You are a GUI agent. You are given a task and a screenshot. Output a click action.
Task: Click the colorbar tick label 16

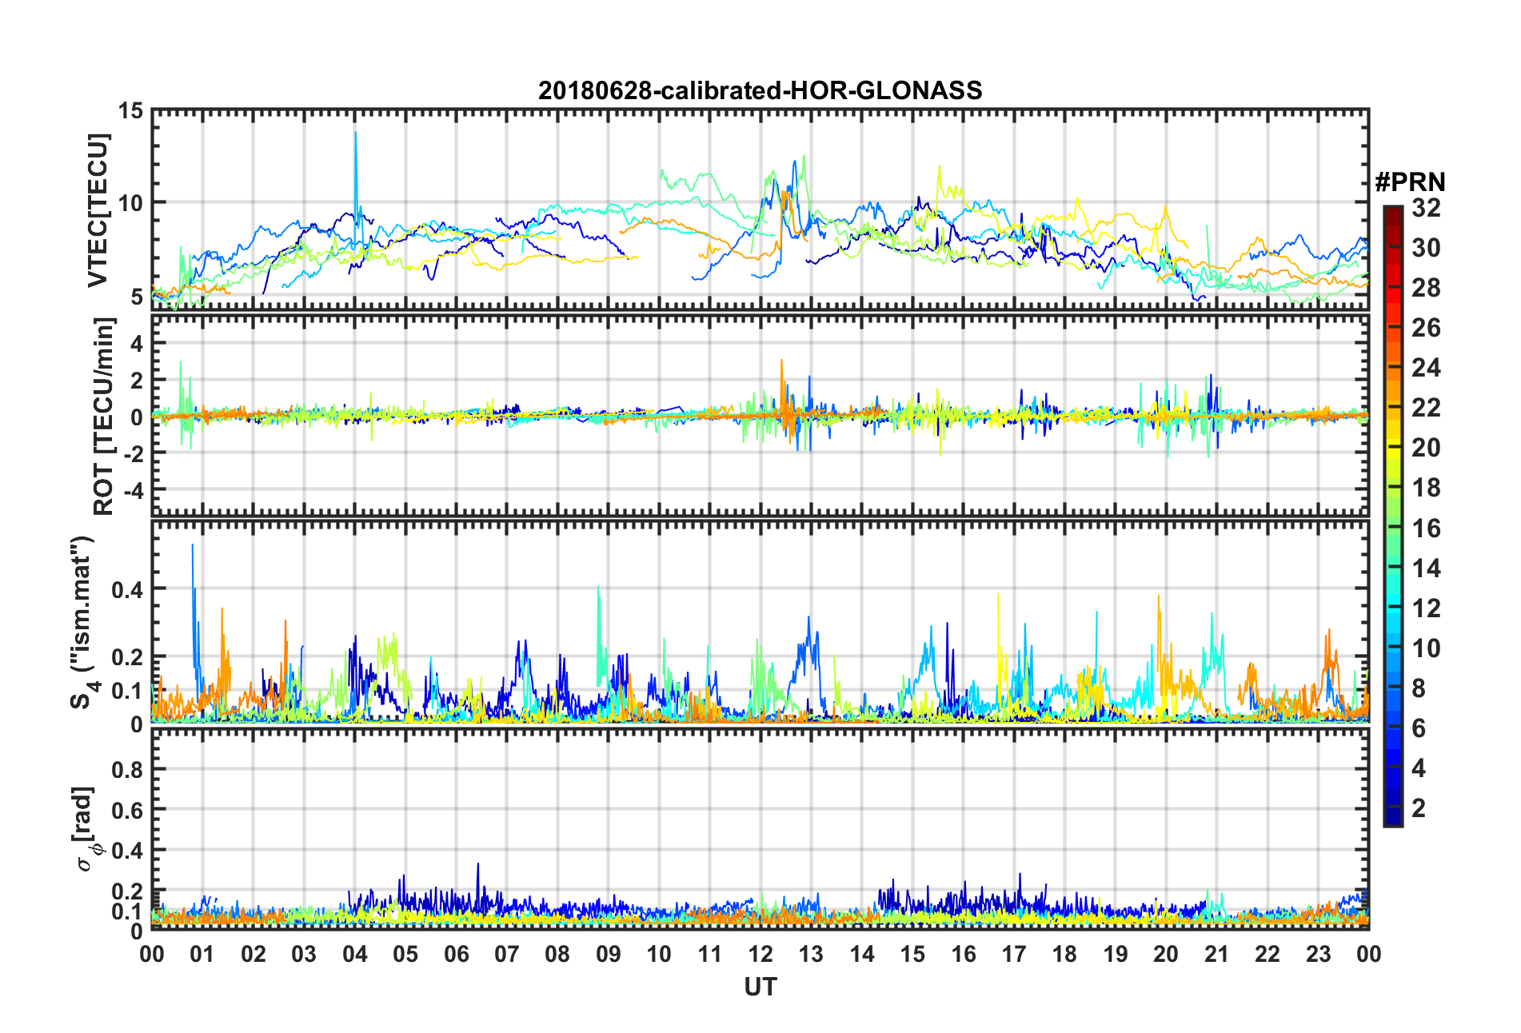click(x=1426, y=528)
